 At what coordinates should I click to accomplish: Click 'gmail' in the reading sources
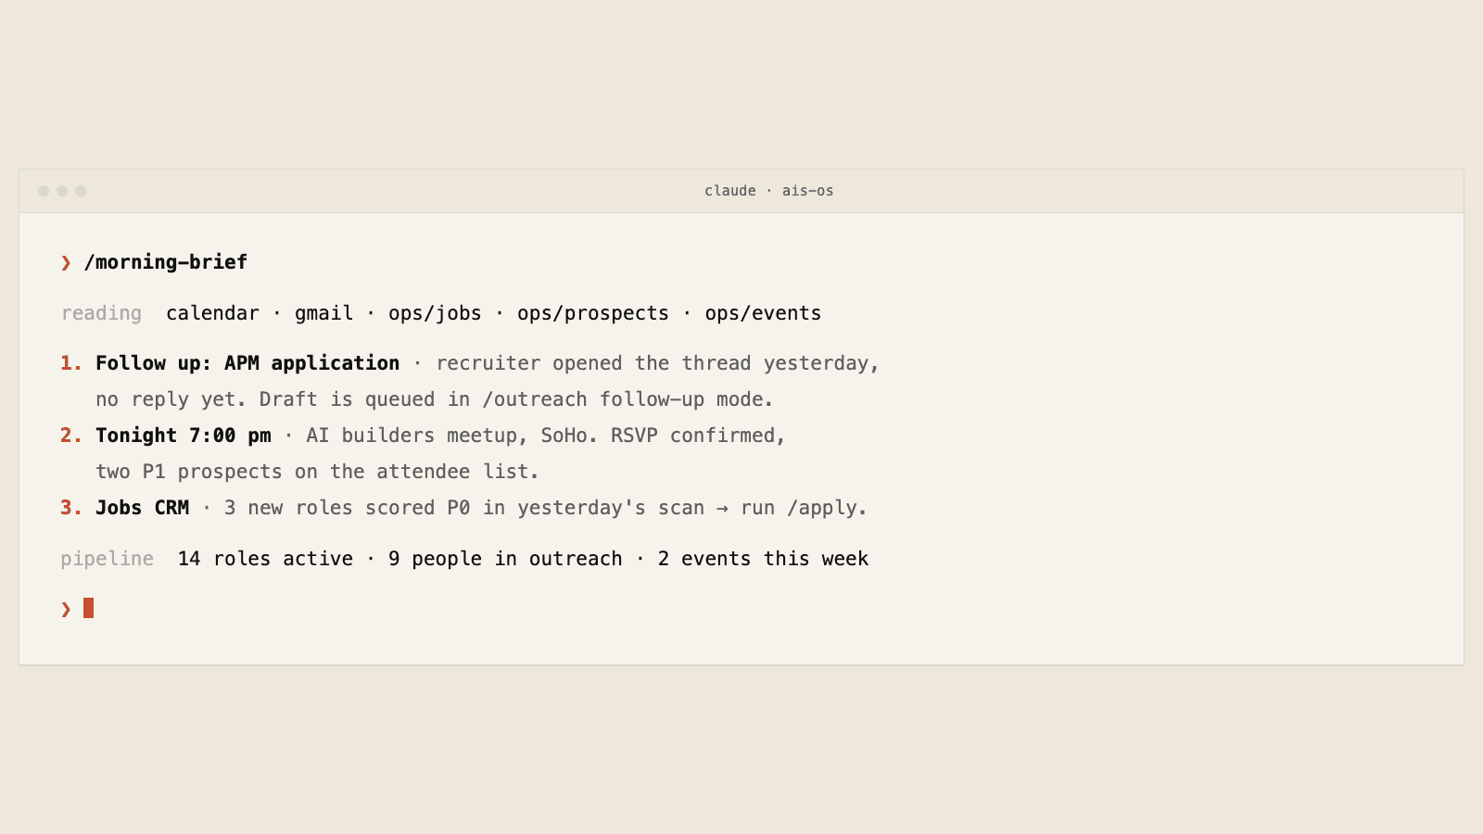pyautogui.click(x=323, y=314)
